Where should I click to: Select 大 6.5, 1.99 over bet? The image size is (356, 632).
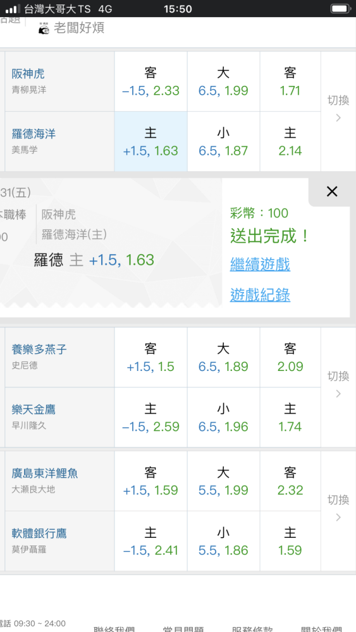[223, 82]
